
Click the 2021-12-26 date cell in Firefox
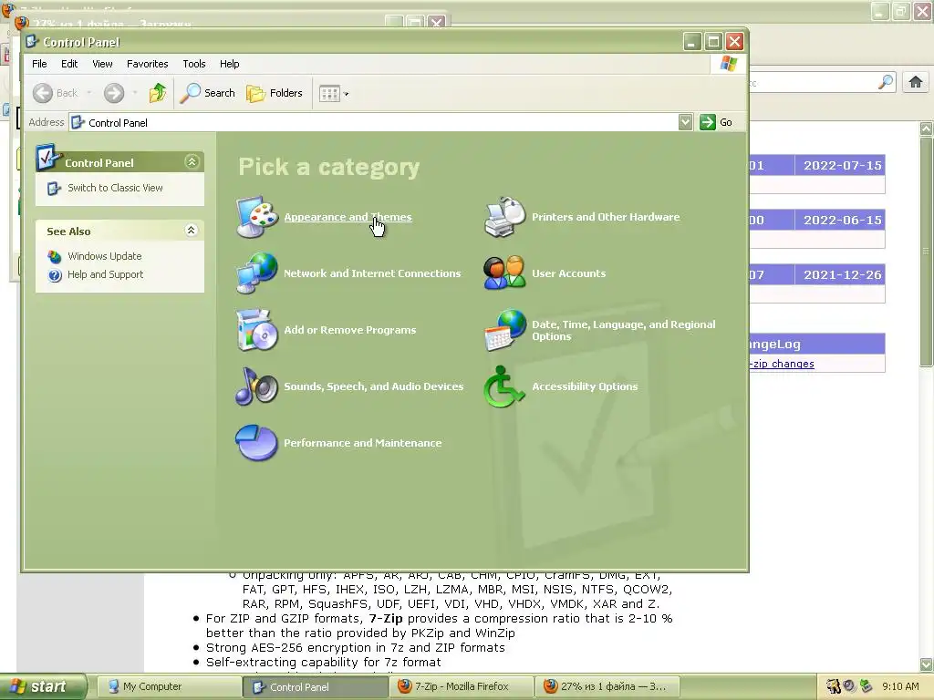coord(842,275)
